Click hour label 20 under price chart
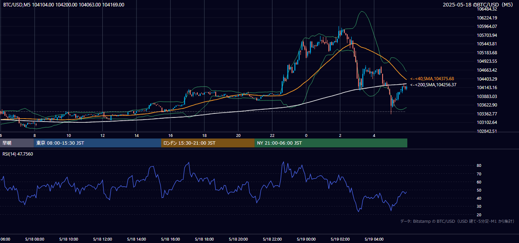 point(238,136)
